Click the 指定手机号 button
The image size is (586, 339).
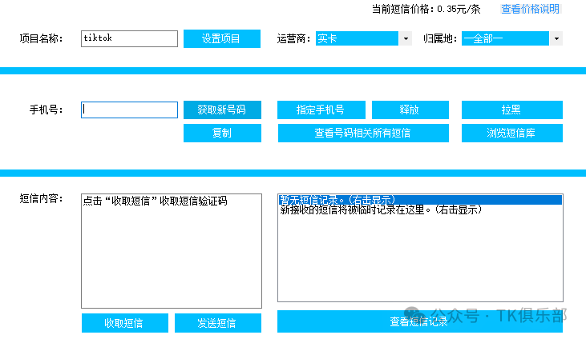click(321, 110)
